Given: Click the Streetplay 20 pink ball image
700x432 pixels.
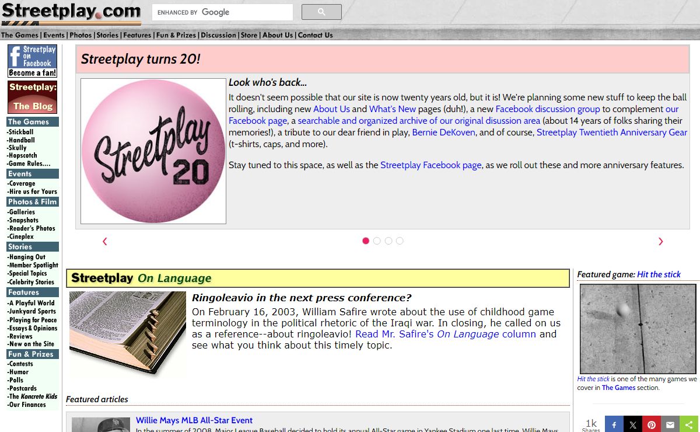Looking at the screenshot, I should 153,151.
